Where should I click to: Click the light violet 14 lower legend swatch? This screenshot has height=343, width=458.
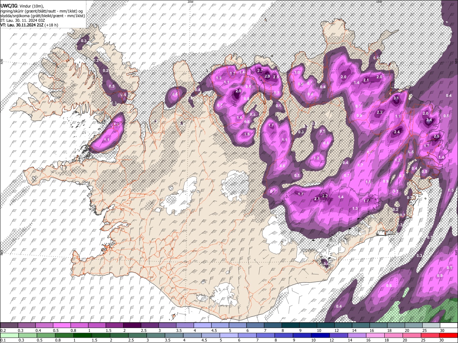click(357, 335)
